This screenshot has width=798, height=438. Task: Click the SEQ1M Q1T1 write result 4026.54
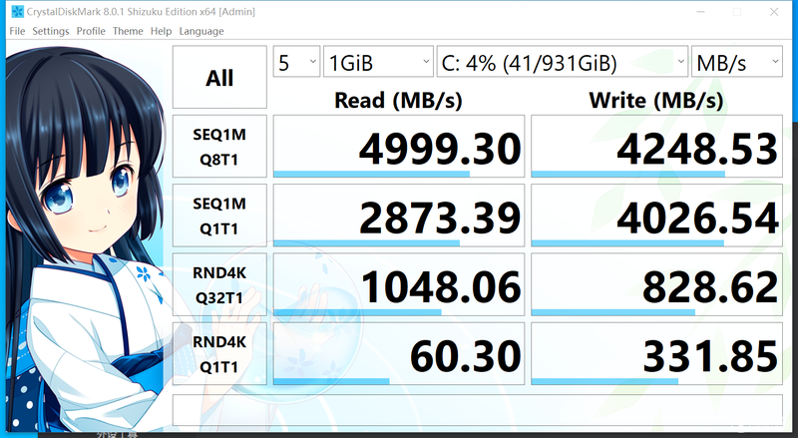[x=656, y=216]
